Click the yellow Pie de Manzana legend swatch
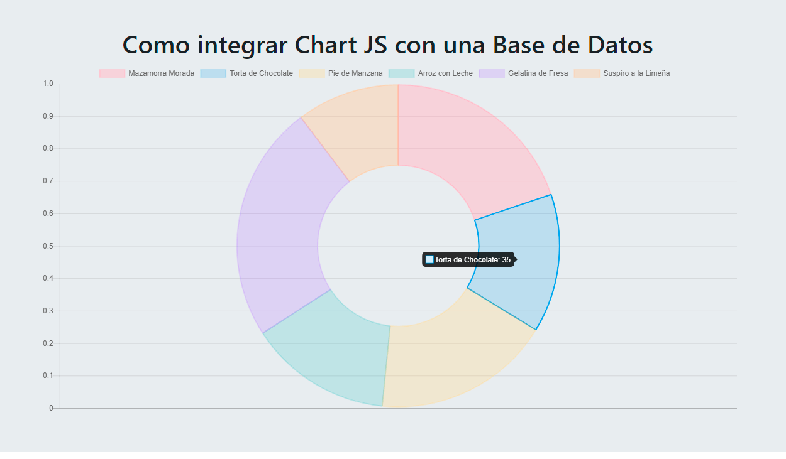Viewport: 786px width, 459px height. tap(312, 73)
